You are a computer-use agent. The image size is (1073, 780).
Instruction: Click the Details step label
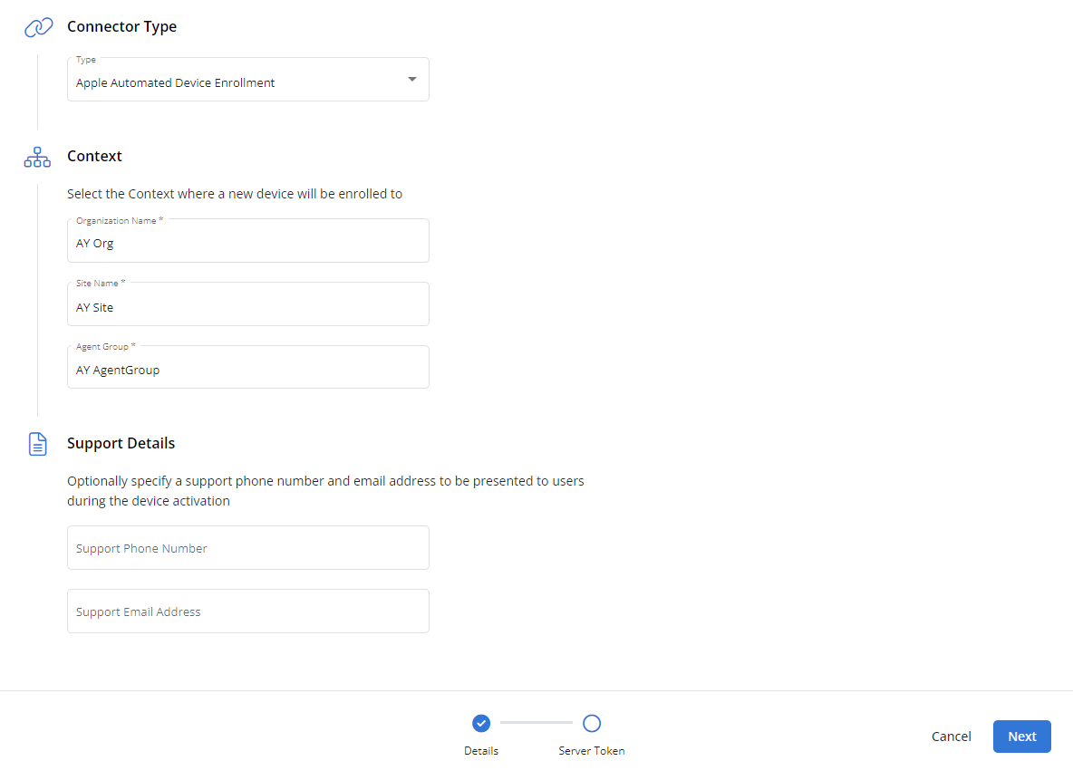(481, 751)
